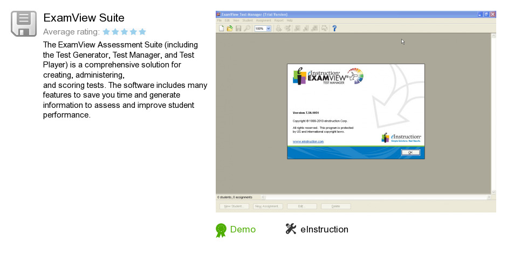Click the grayed-out assignment toolbar icon beside student icon

pyautogui.click(x=287, y=29)
